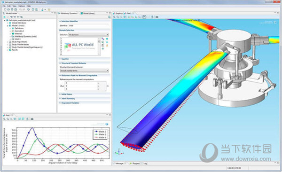Image resolution: width=282 pixels, height=172 pixels.
Task: Click the Identifier input field
Action: pyautogui.click(x=89, y=25)
